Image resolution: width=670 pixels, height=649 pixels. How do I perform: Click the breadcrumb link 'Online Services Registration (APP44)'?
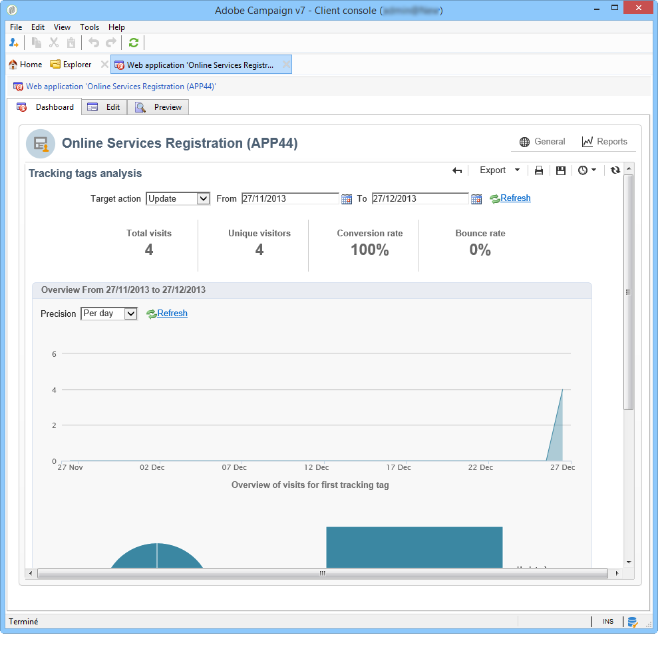121,87
